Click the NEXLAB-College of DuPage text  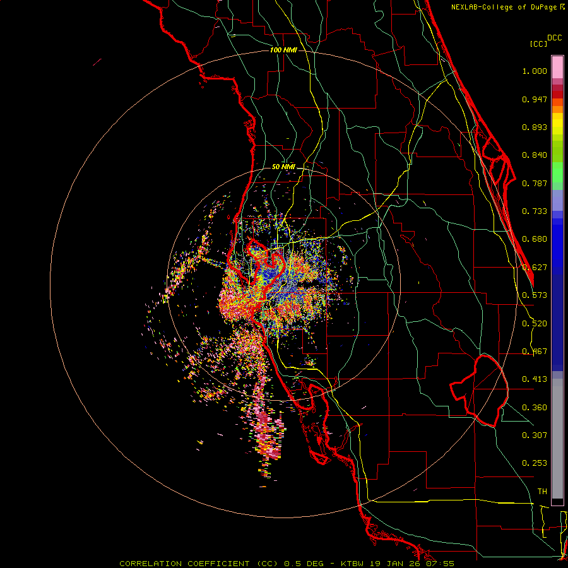point(504,7)
